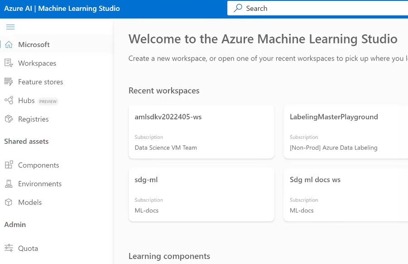Open Registries from the sidebar
The height and width of the screenshot is (264, 408).
[57, 119]
